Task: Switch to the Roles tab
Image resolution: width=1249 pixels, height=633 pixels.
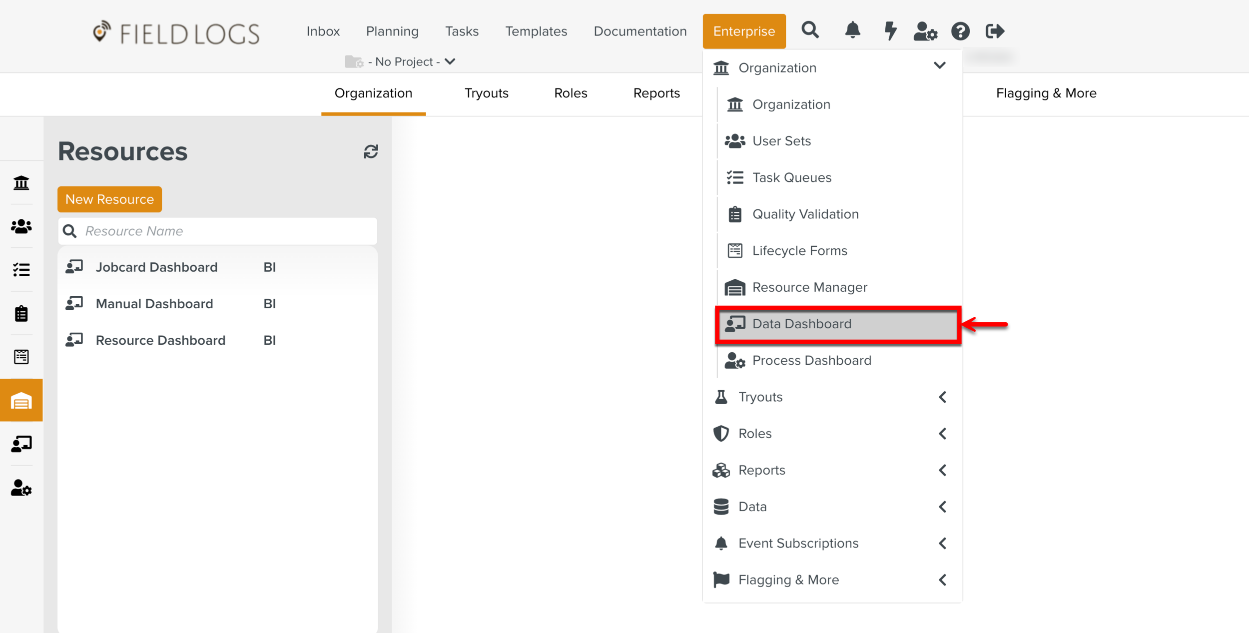Action: (571, 93)
